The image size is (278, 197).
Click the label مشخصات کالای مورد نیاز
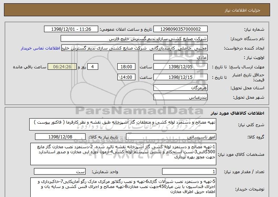(241, 154)
